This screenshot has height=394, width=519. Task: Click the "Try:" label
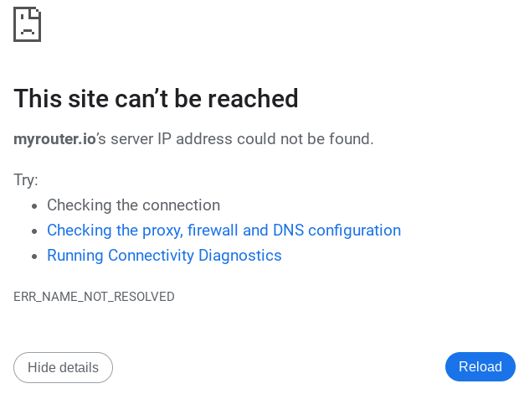(26, 179)
